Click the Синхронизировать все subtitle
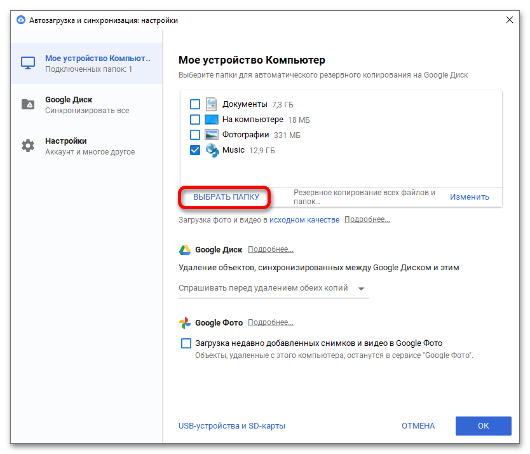Viewport: 530px width, 454px height. click(x=87, y=111)
